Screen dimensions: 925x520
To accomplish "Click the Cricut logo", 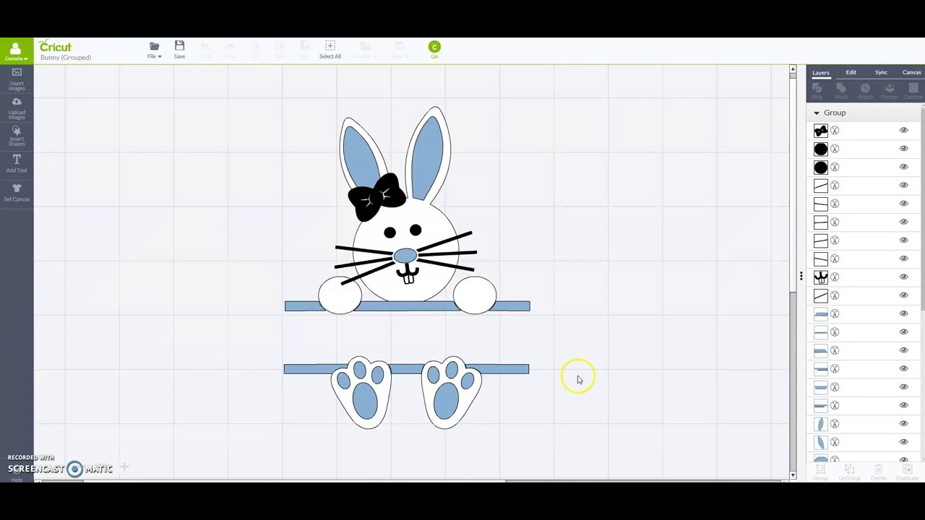I will [x=56, y=46].
